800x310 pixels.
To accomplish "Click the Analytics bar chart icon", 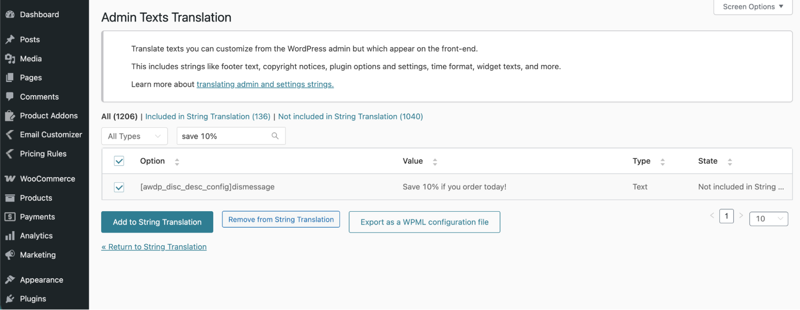I will [10, 236].
